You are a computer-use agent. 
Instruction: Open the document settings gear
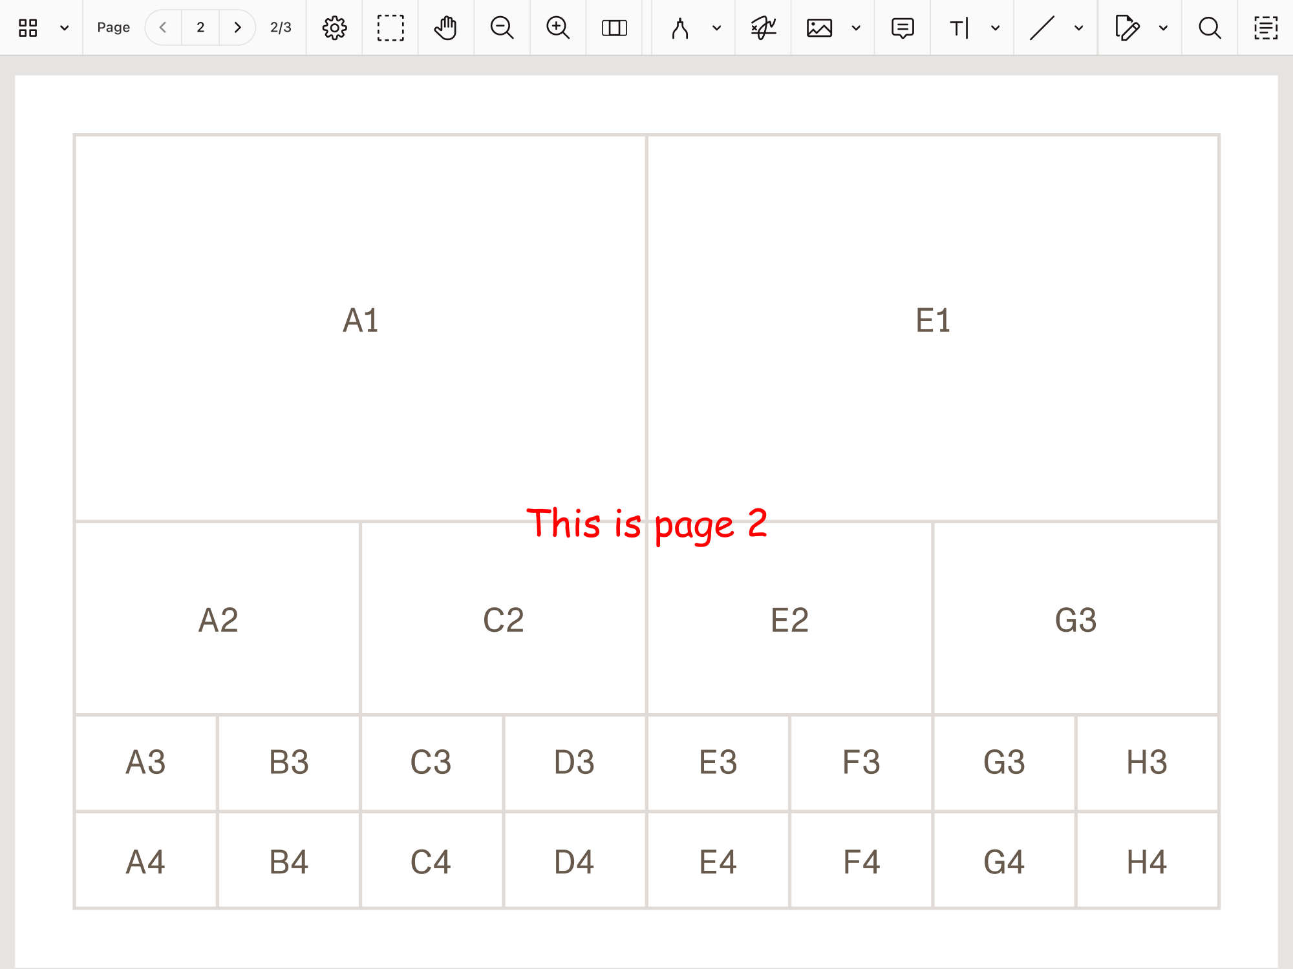(x=334, y=28)
